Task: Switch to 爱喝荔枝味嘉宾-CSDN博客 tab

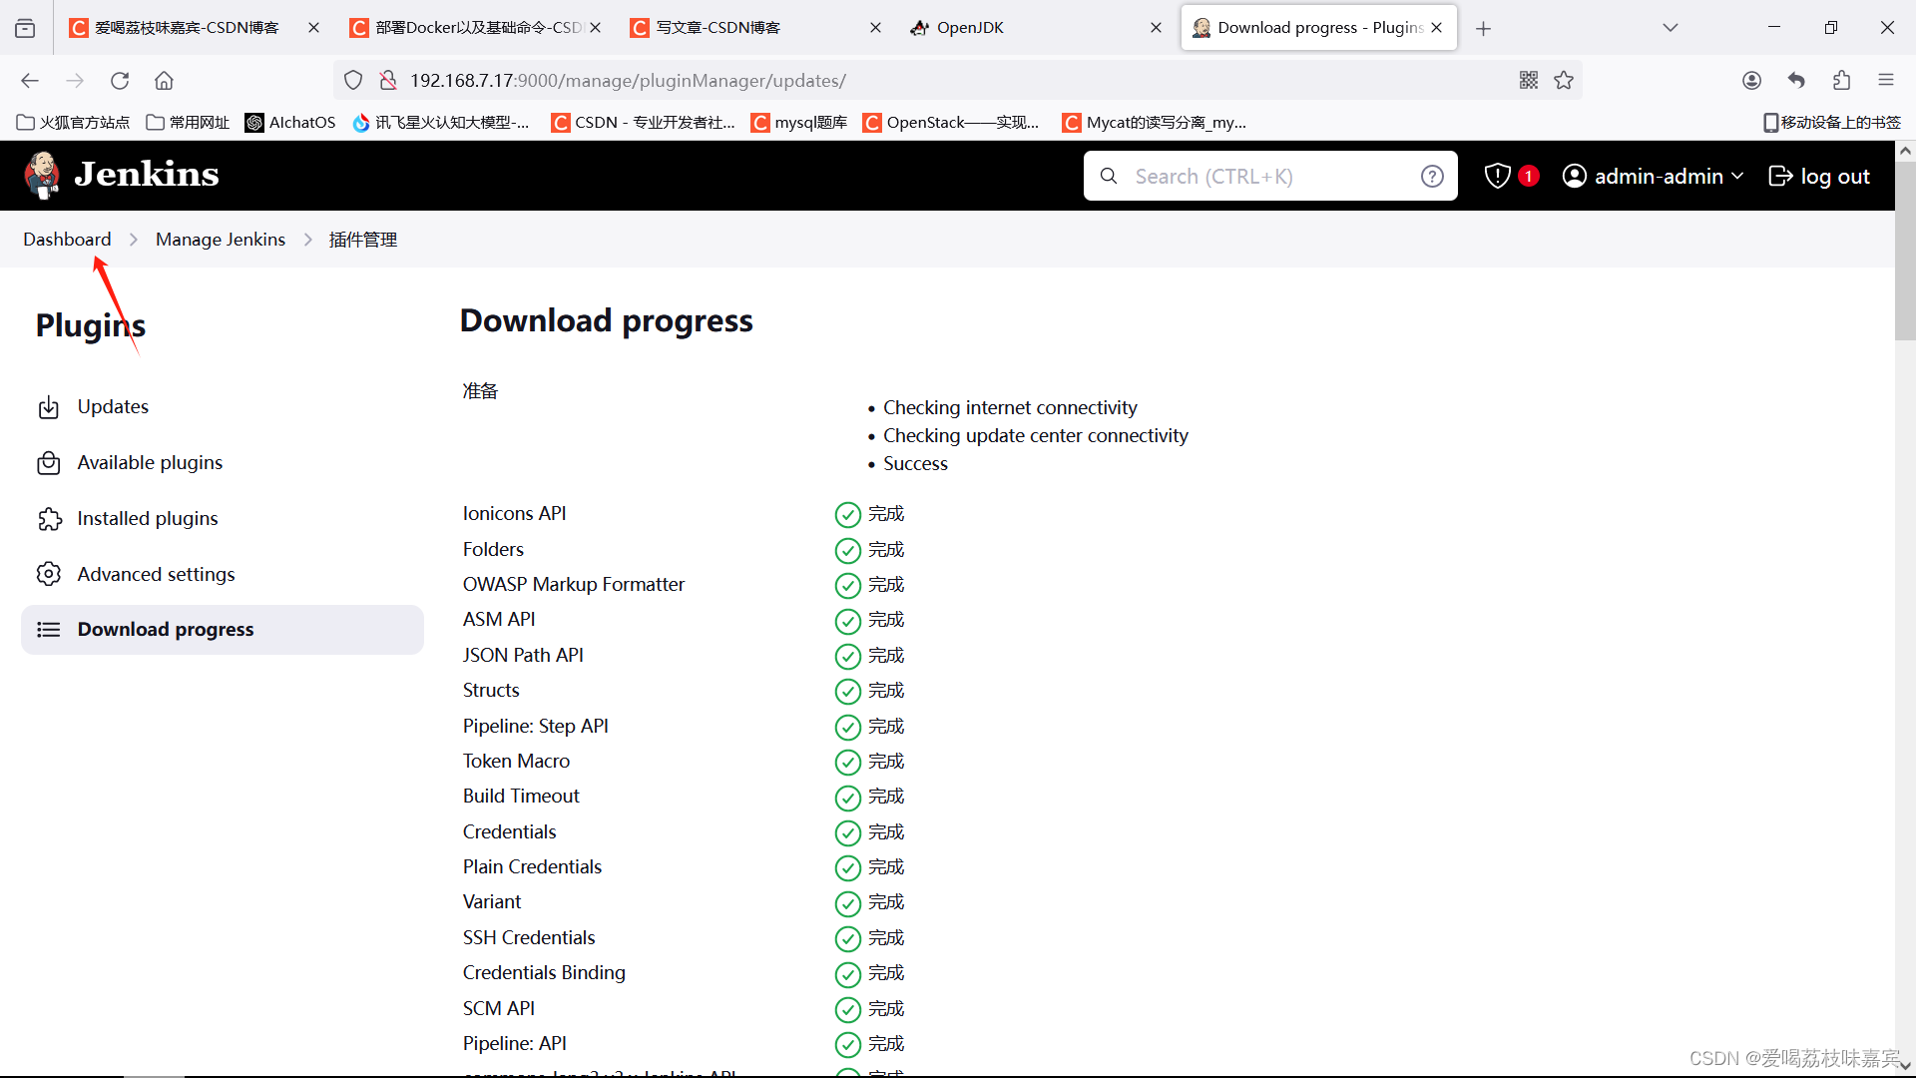Action: [194, 28]
